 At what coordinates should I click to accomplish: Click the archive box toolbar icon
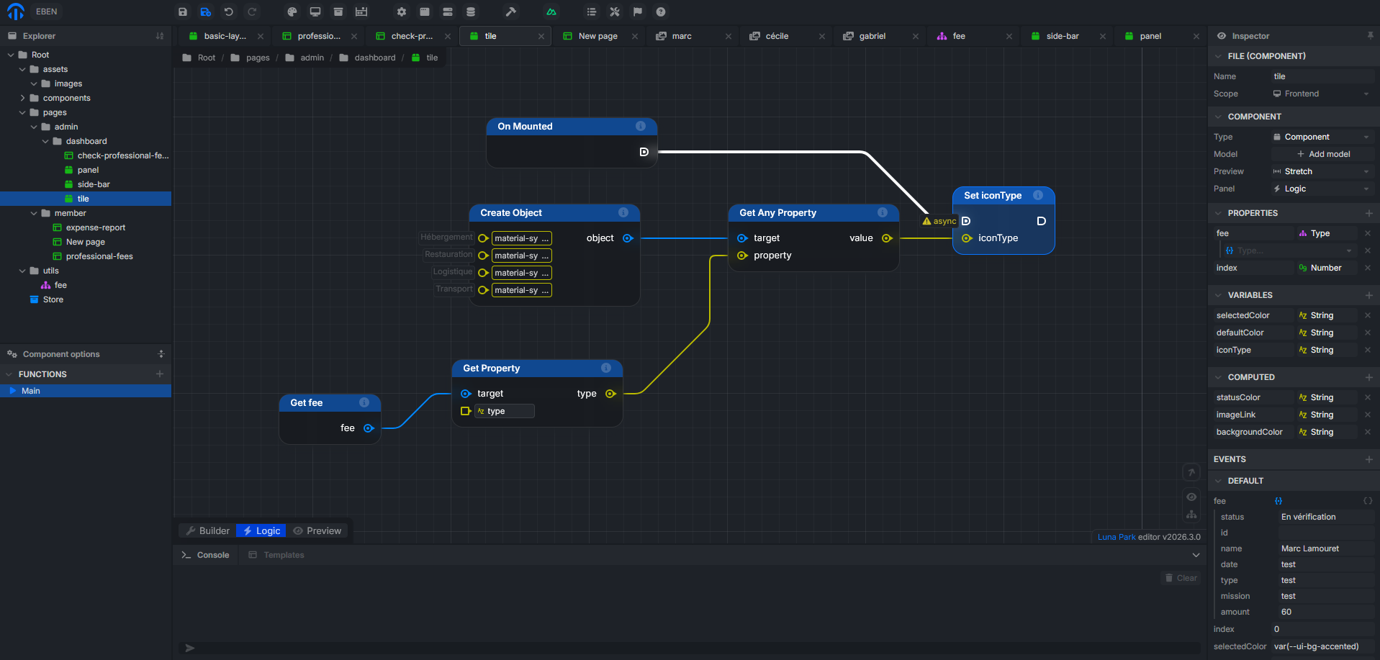click(338, 12)
